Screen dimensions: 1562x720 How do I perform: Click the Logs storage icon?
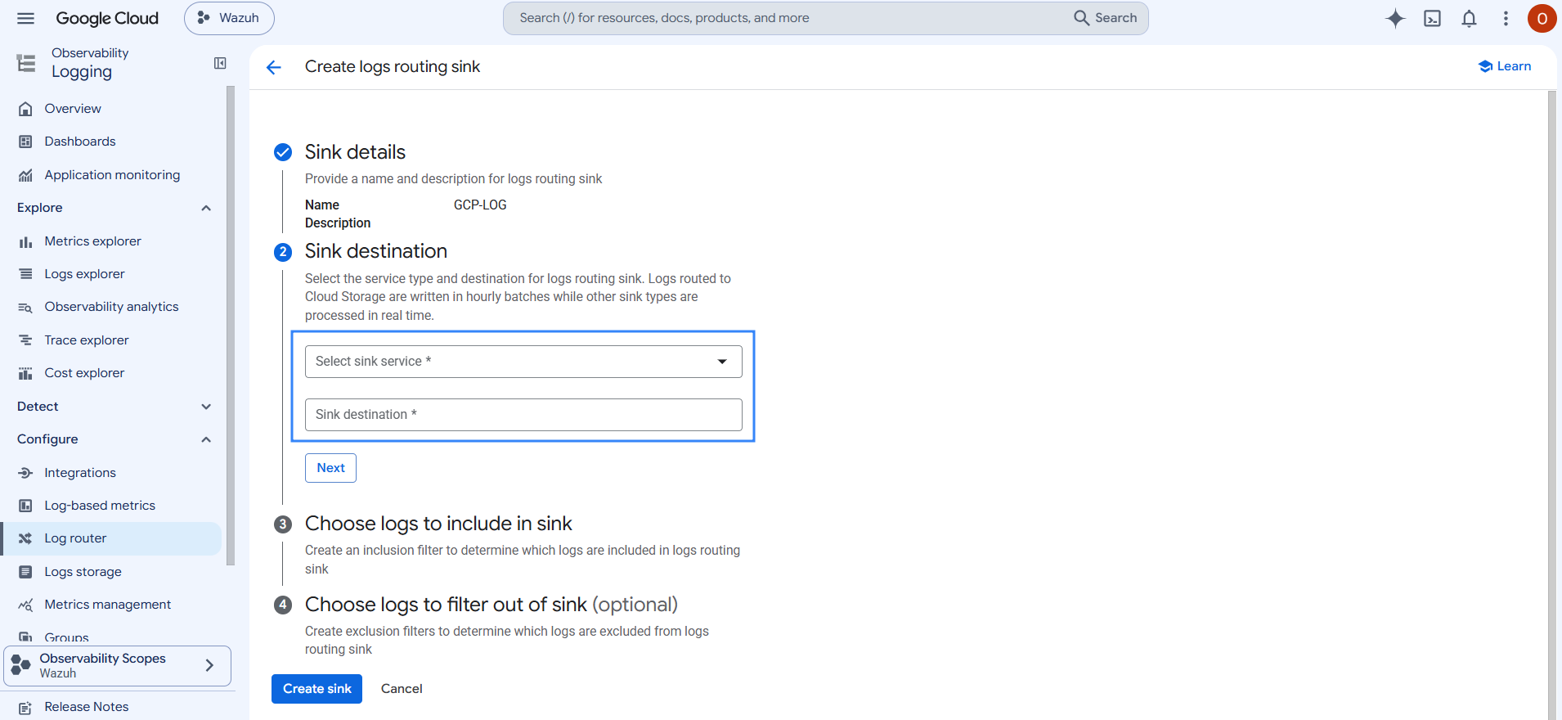click(x=26, y=572)
